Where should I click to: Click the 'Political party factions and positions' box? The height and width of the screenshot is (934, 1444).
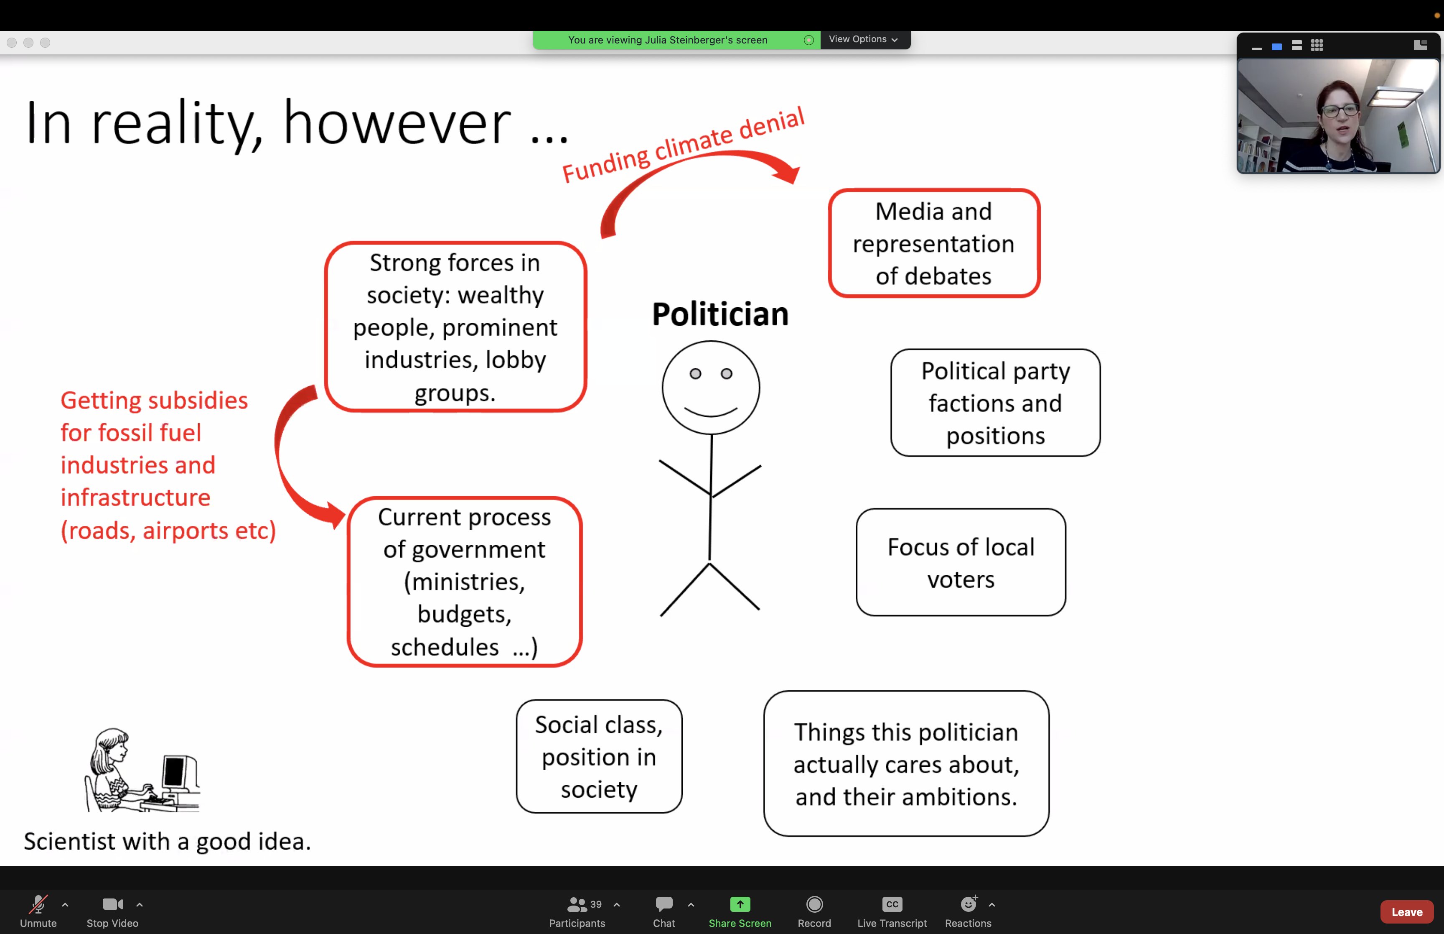coord(995,403)
